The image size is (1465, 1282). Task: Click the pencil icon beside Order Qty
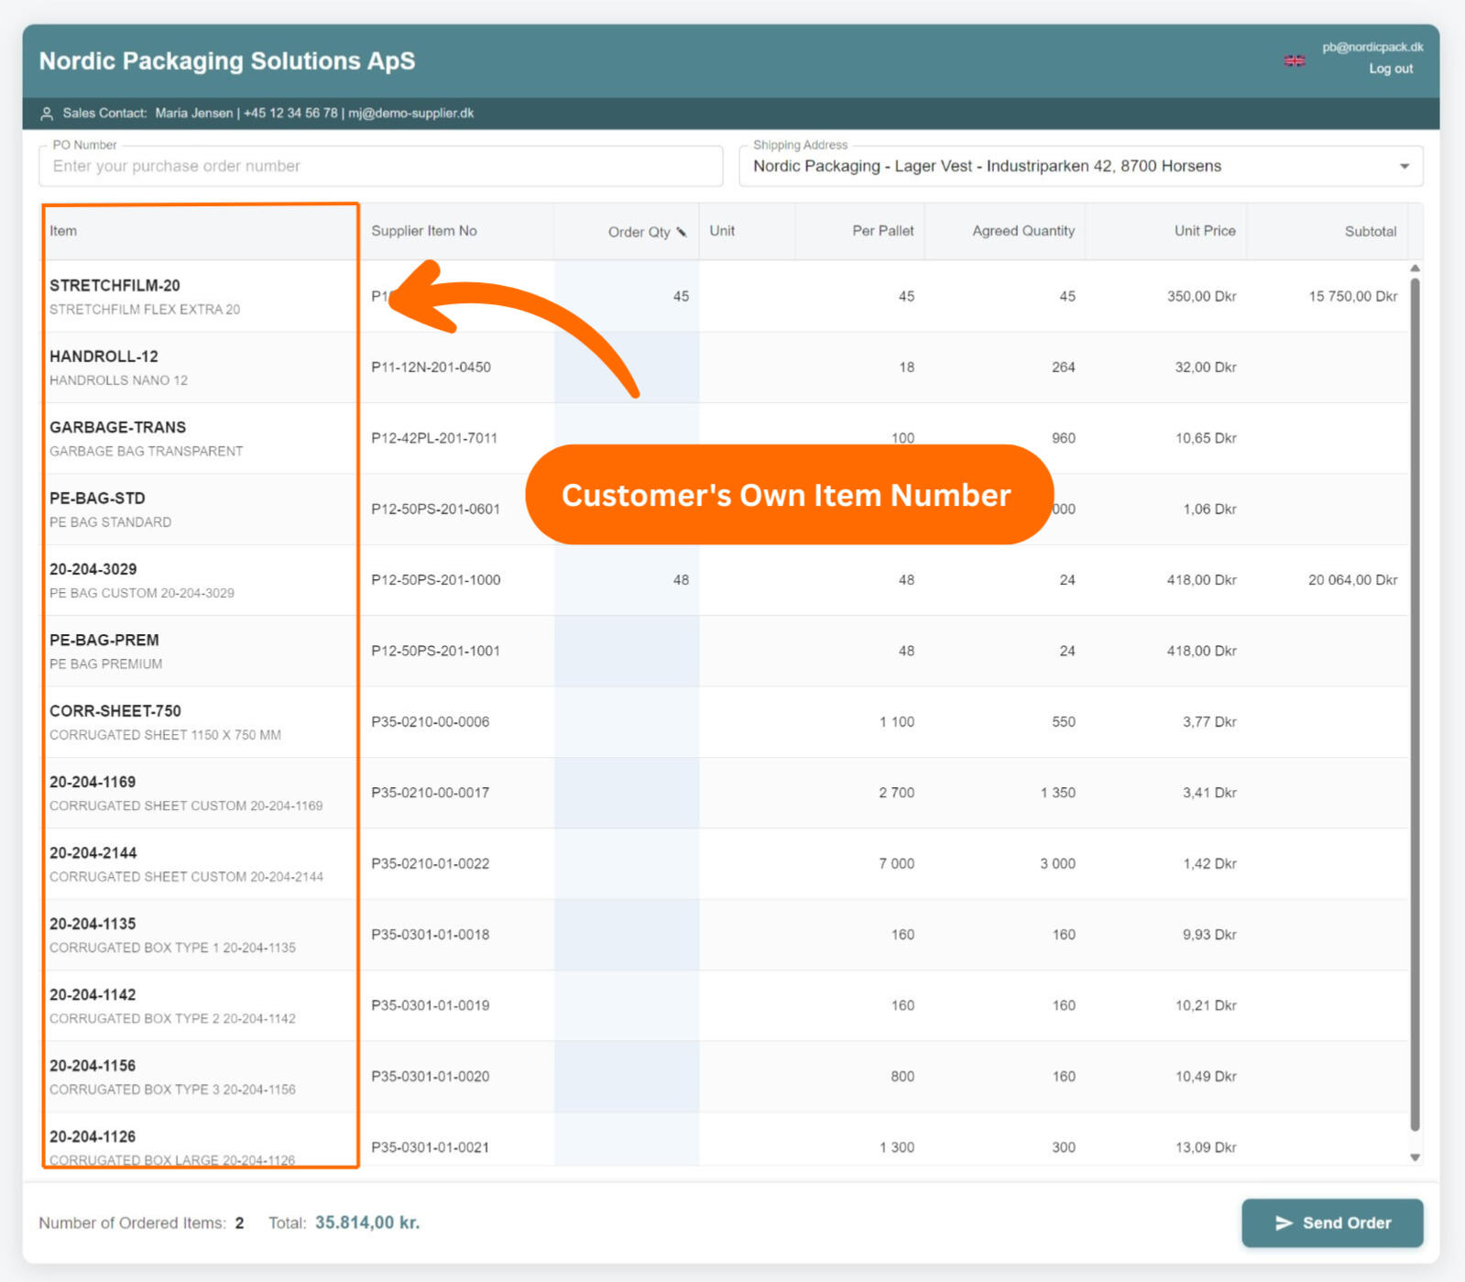pos(682,232)
